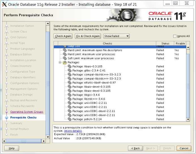This screenshot has height=154, width=196.
Task: Select Package: libgcc-3.4.6 row
Action: [120, 95]
